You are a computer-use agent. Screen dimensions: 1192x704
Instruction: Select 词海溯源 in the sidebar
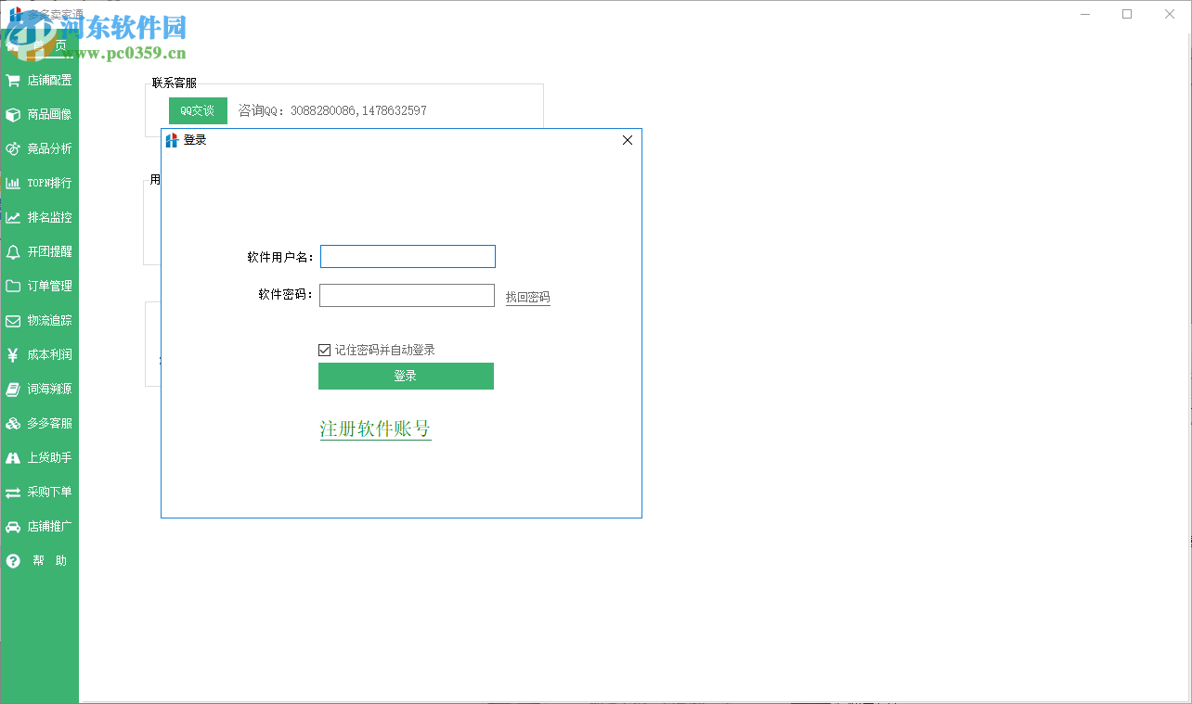click(x=39, y=389)
